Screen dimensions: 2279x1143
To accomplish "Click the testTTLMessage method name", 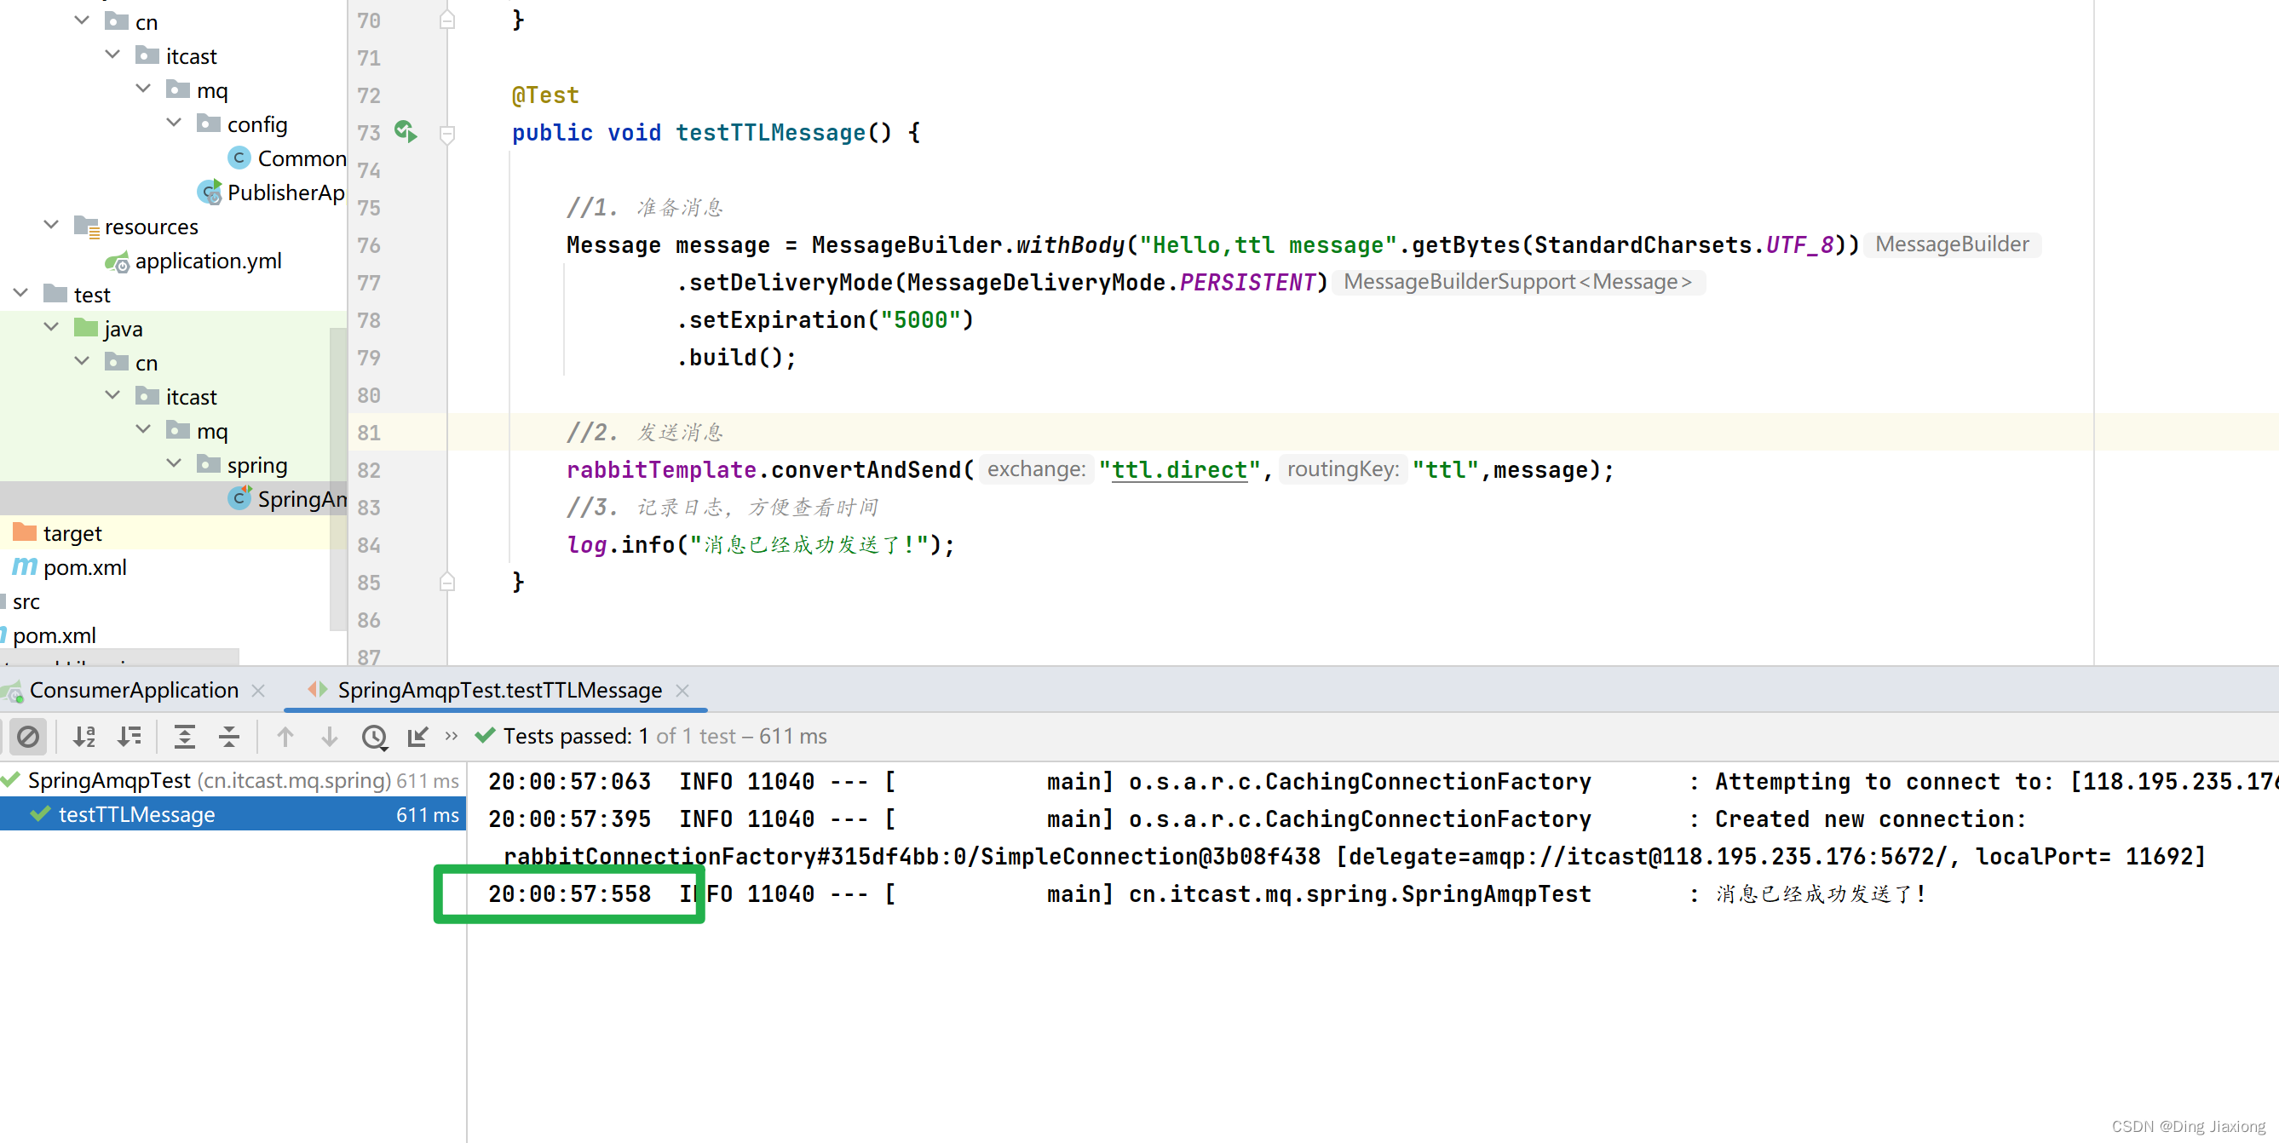I will [770, 133].
